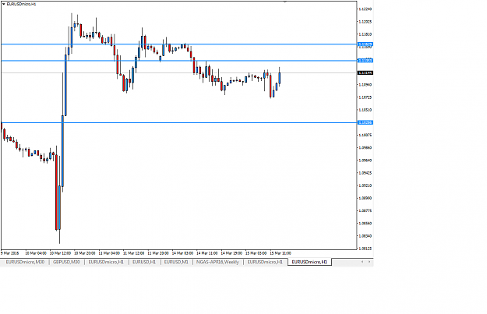
Task: Open the EURUSD,H1 chart tab
Action: point(144,262)
